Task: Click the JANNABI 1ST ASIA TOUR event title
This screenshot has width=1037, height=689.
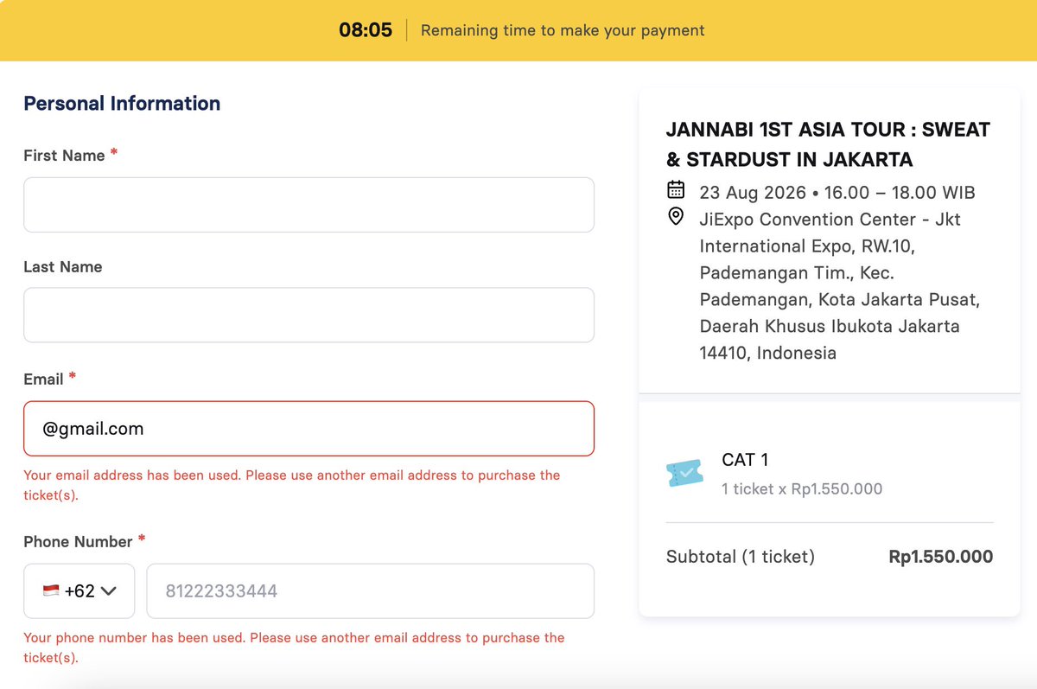Action: tap(828, 144)
